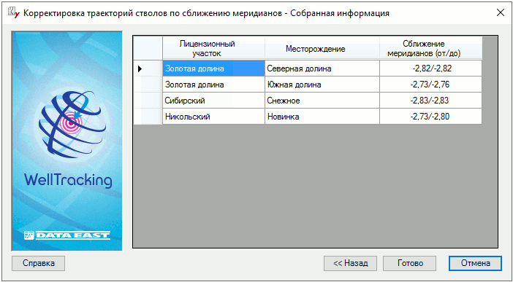Close the correction dialog window
The image size is (513, 282).
pos(501,12)
